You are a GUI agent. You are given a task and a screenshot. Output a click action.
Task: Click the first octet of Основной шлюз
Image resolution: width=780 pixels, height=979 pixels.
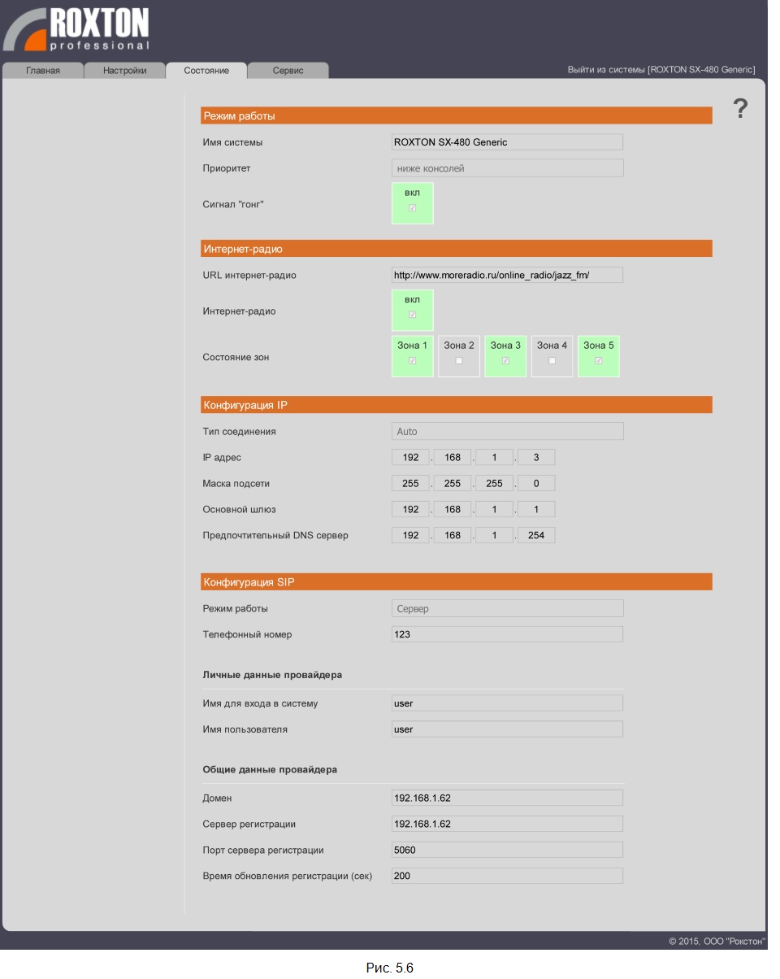coord(410,509)
